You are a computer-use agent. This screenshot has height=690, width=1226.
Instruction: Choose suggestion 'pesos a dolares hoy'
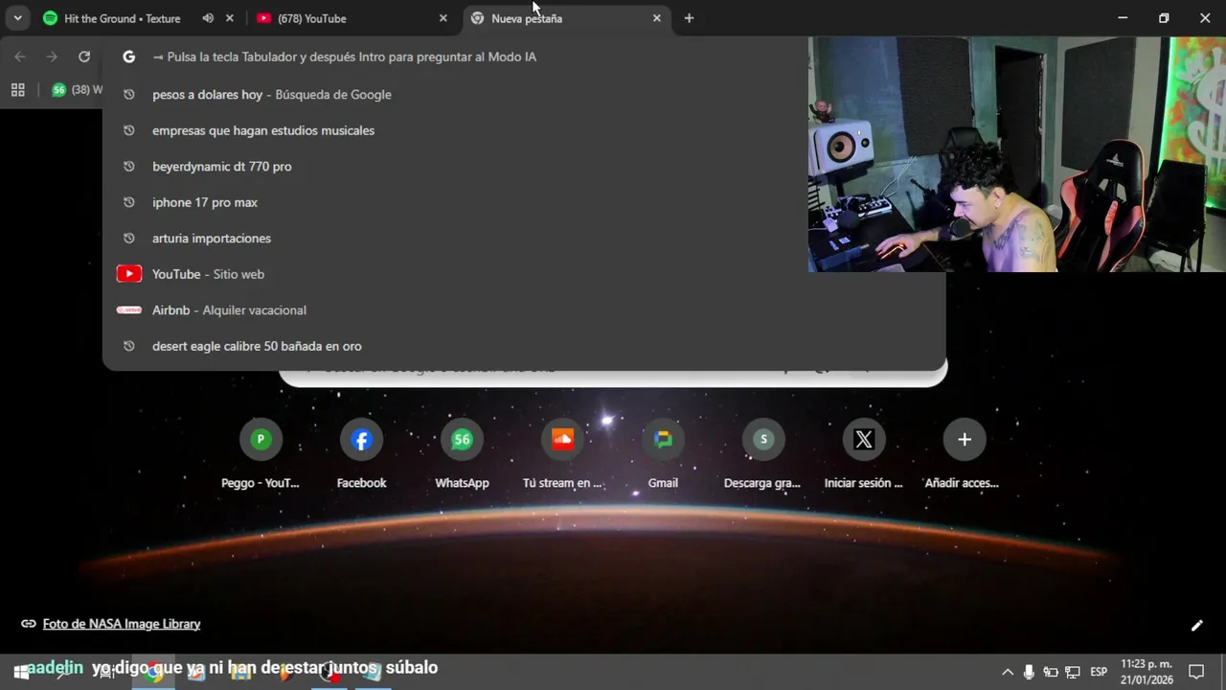pyautogui.click(x=524, y=95)
